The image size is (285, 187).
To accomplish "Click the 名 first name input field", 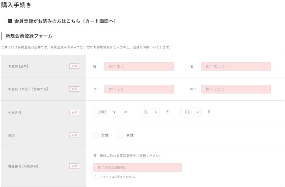I will (236, 66).
